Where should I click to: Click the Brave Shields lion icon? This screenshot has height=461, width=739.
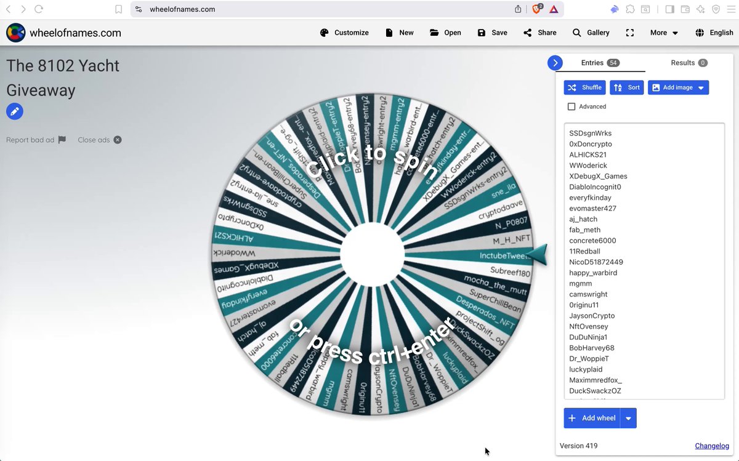pos(536,9)
